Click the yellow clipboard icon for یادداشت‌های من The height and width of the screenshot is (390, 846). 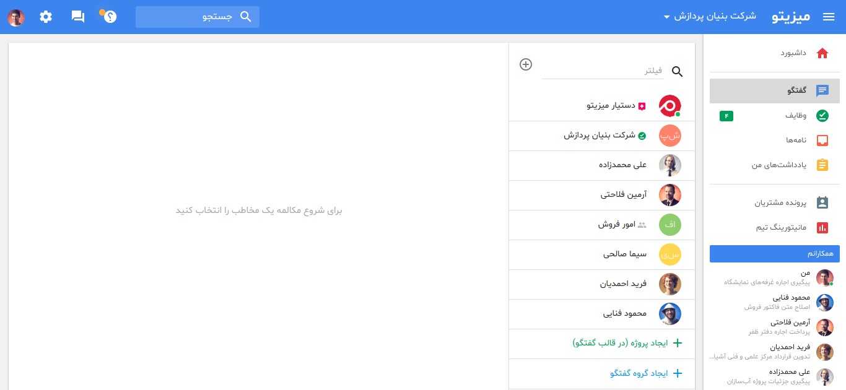pos(822,165)
